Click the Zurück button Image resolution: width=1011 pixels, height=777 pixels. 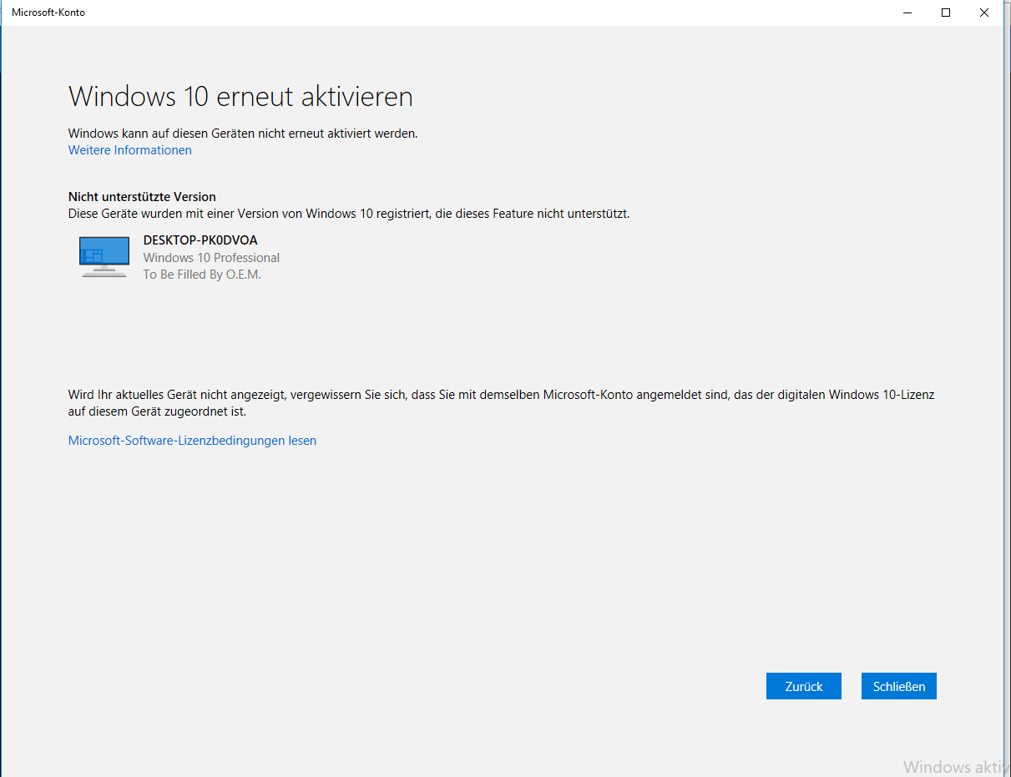(x=803, y=686)
